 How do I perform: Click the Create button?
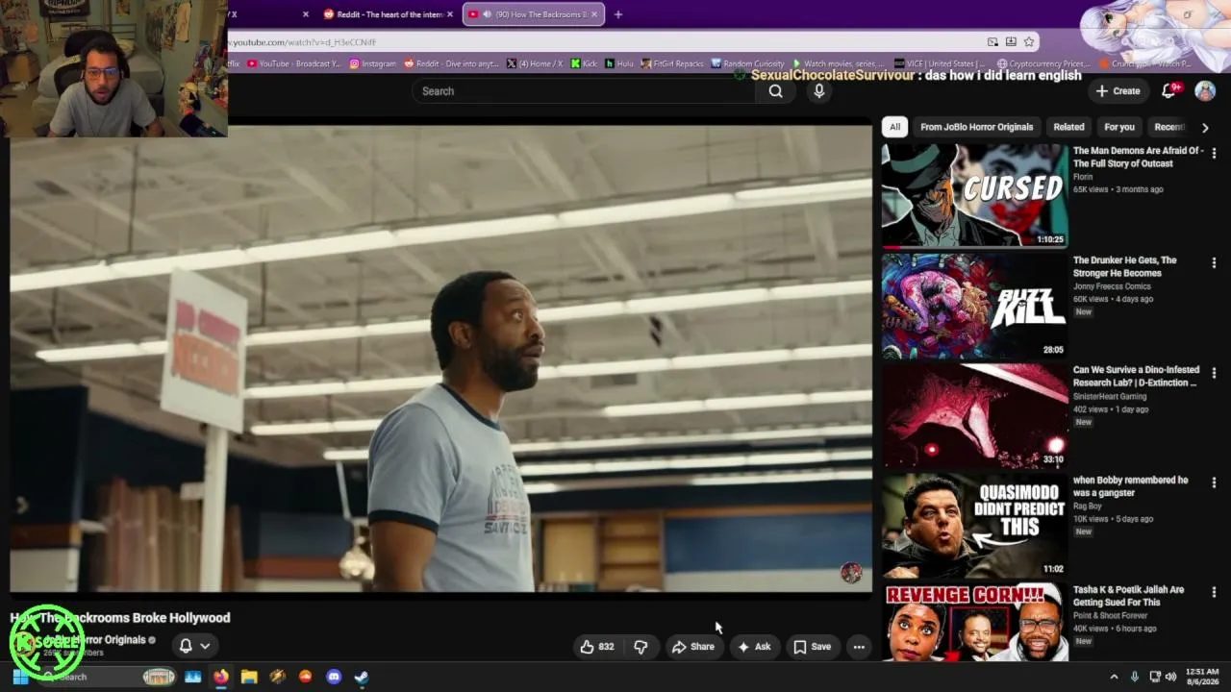click(x=1118, y=91)
